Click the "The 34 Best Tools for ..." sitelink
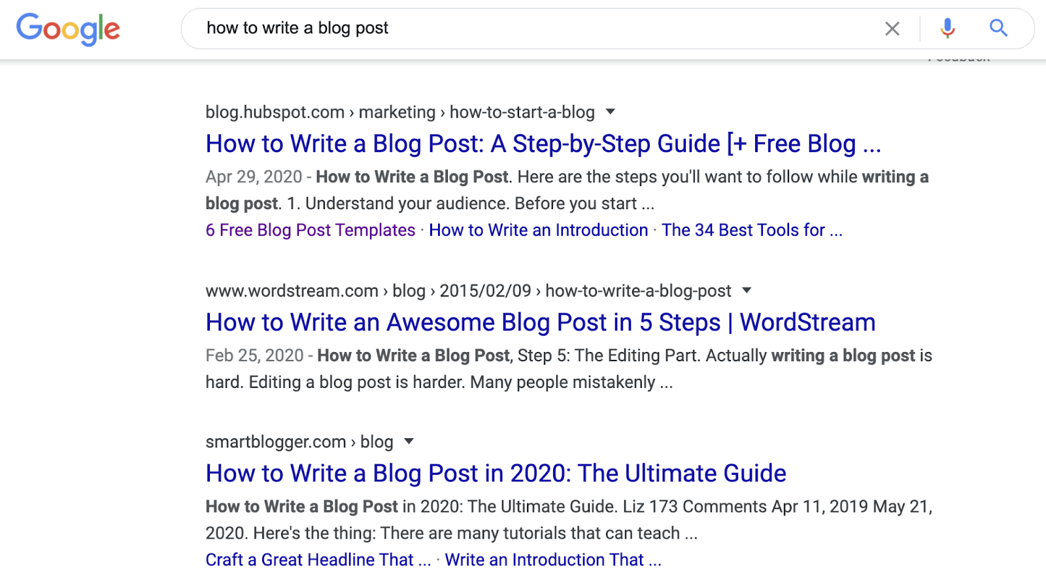This screenshot has height=580, width=1046. [x=751, y=231]
